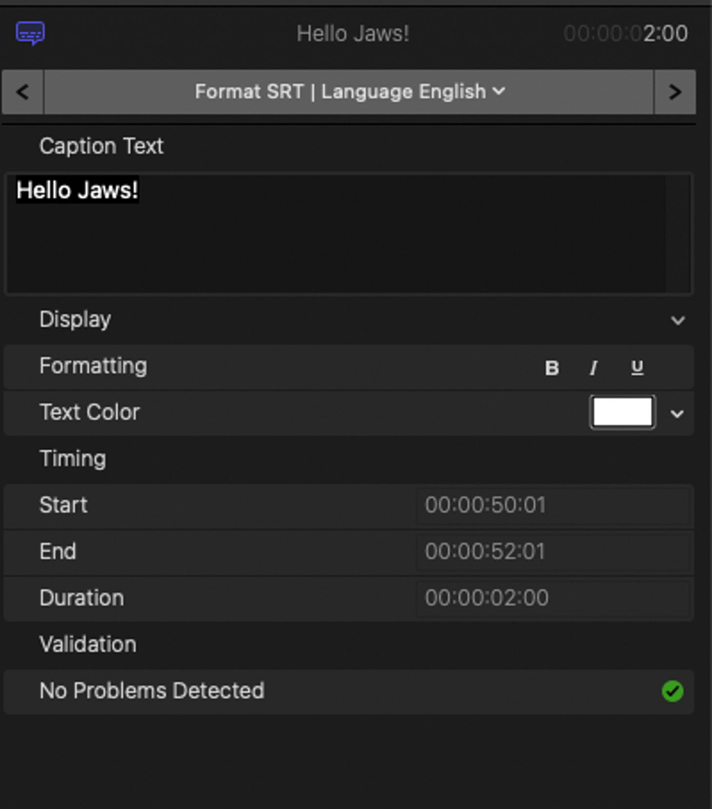This screenshot has width=712, height=809.
Task: Click the caption inspector icon
Action: (x=30, y=34)
